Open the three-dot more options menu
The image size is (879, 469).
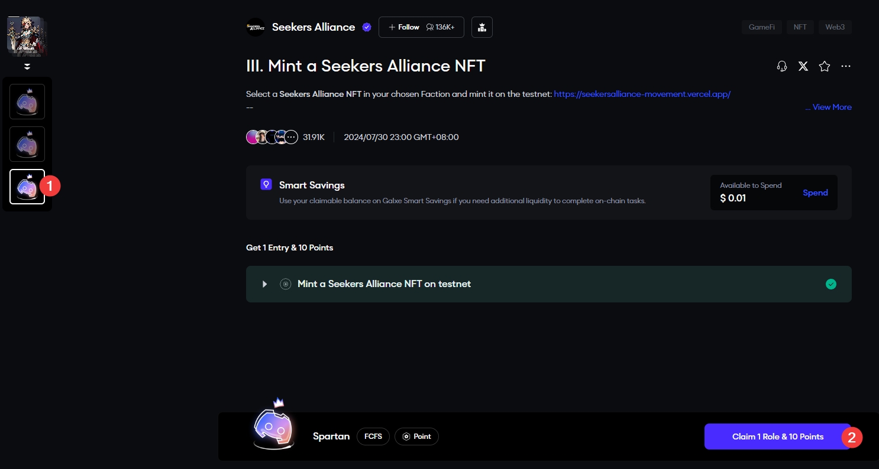click(x=846, y=66)
